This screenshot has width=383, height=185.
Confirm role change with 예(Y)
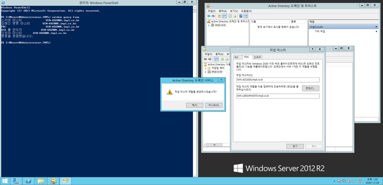pyautogui.click(x=194, y=105)
